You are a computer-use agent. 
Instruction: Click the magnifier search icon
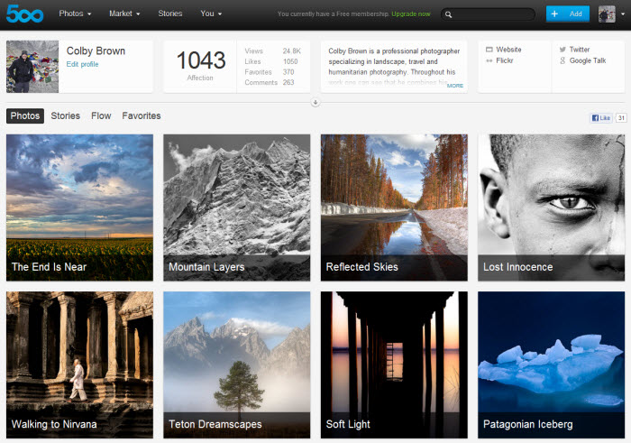tap(448, 15)
